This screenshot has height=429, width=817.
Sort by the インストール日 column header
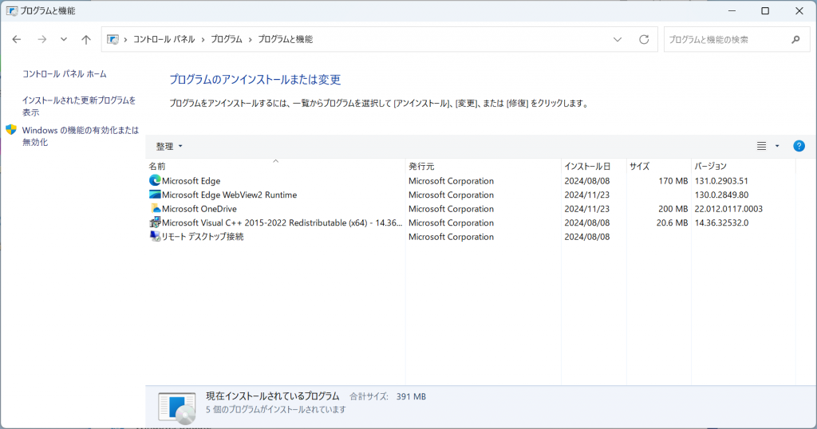click(x=594, y=166)
